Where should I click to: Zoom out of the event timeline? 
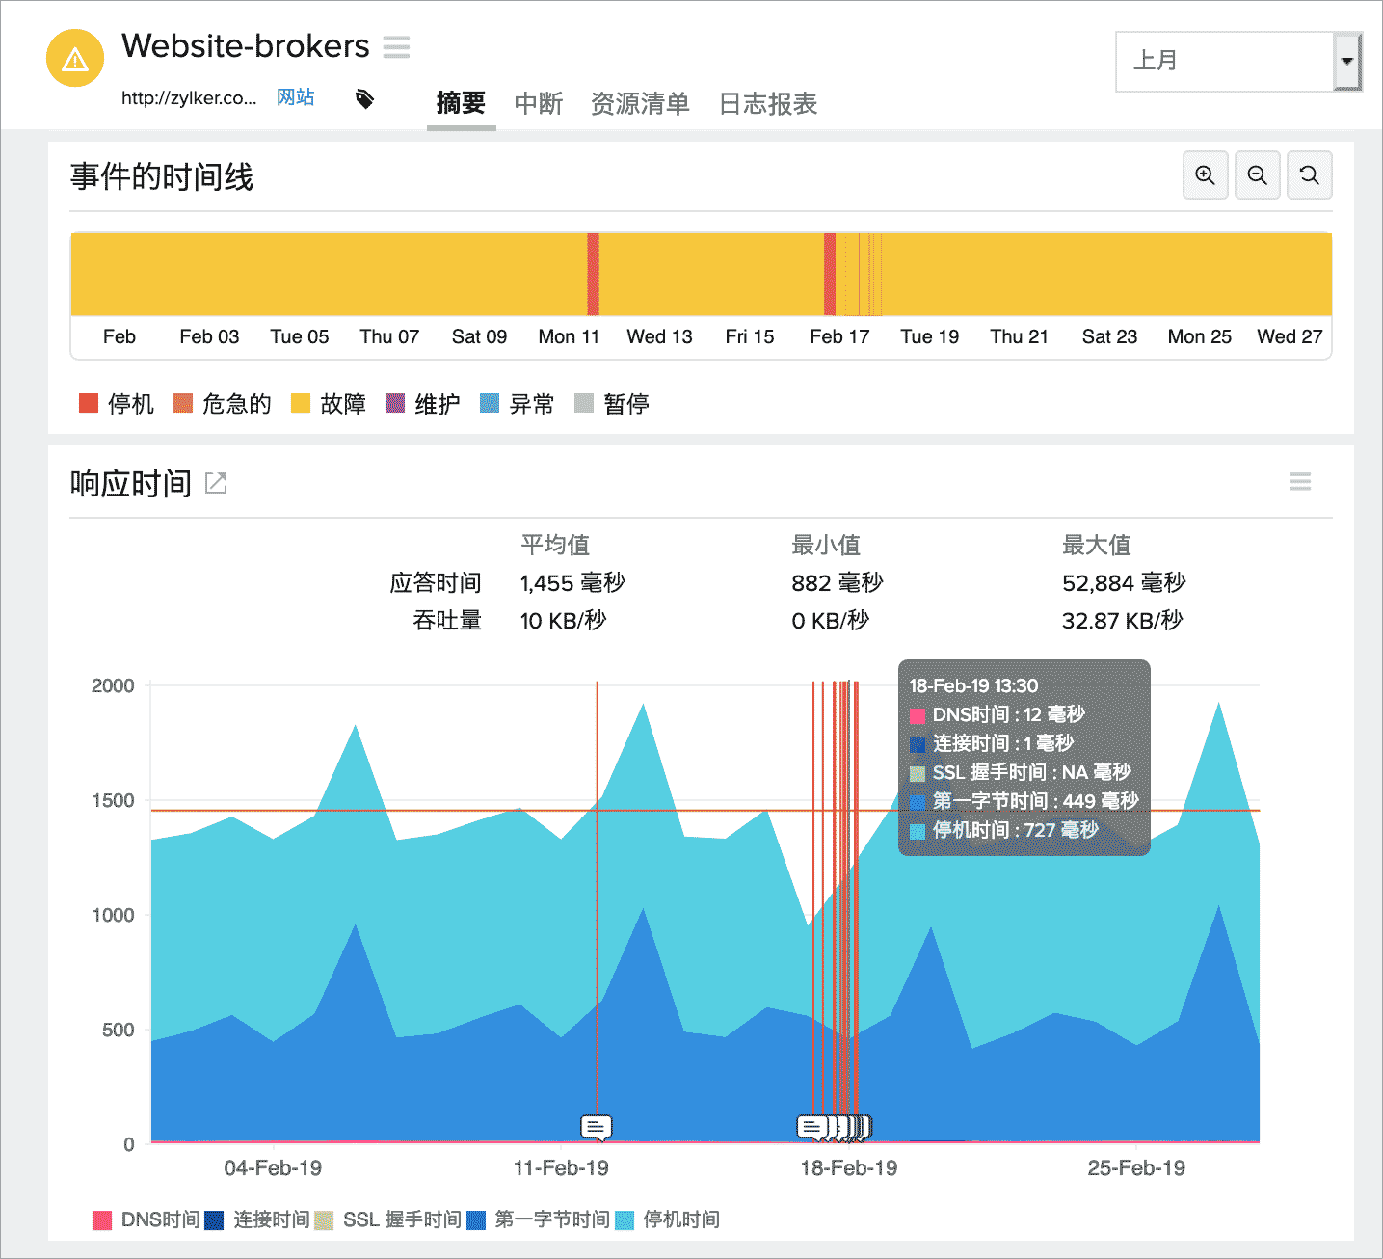1257,175
